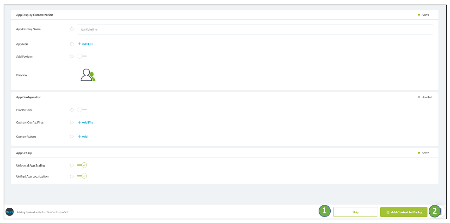Enable the Add Favicon toggle

click(x=82, y=56)
